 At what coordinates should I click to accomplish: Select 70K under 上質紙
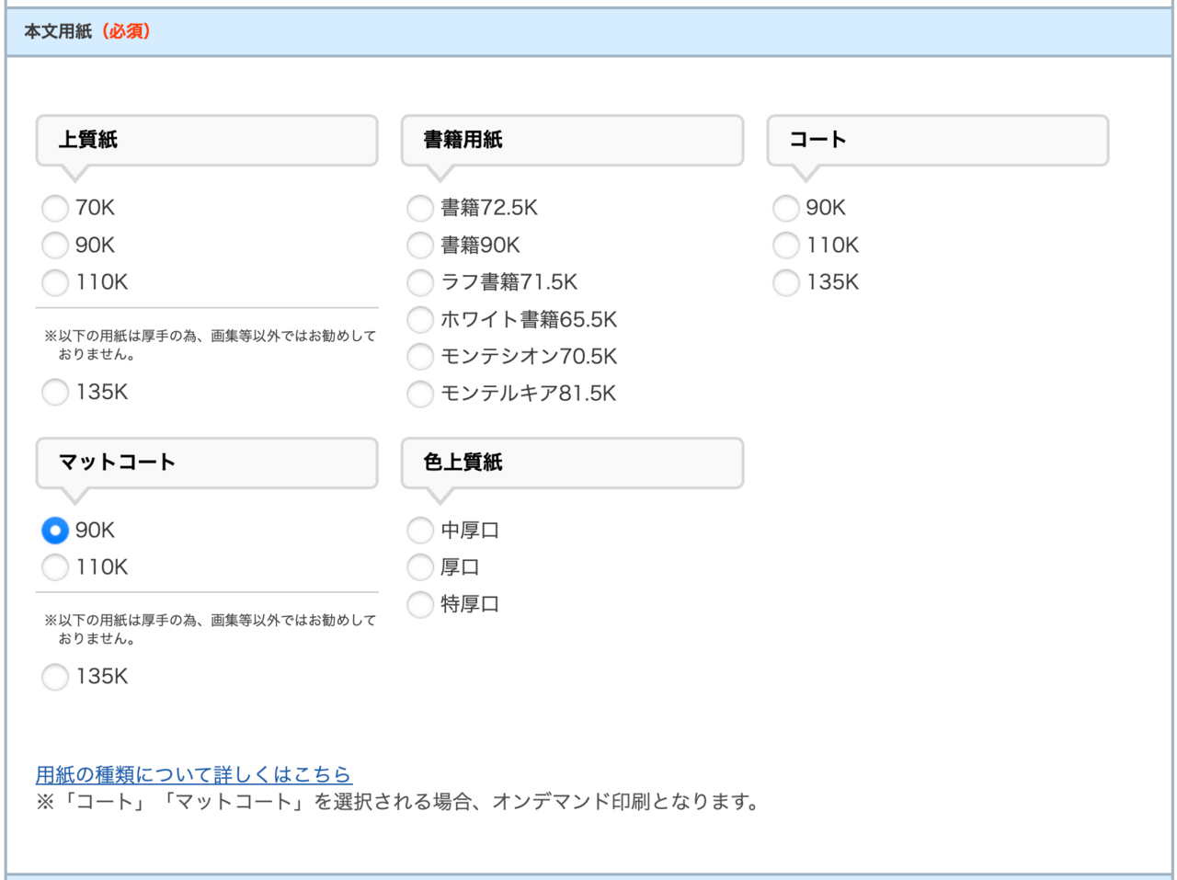(x=54, y=209)
